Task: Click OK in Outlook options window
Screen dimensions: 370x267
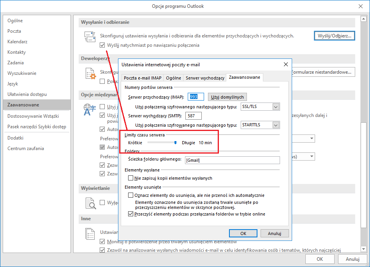Action: pos(320,259)
